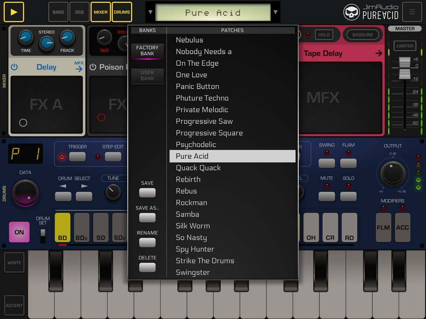Enable the master LIMITER
The image size is (426, 319).
[x=405, y=46]
